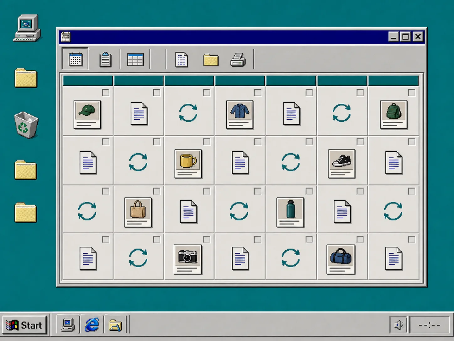The height and width of the screenshot is (341, 454).
Task: Open the green cap product card
Action: (x=87, y=114)
